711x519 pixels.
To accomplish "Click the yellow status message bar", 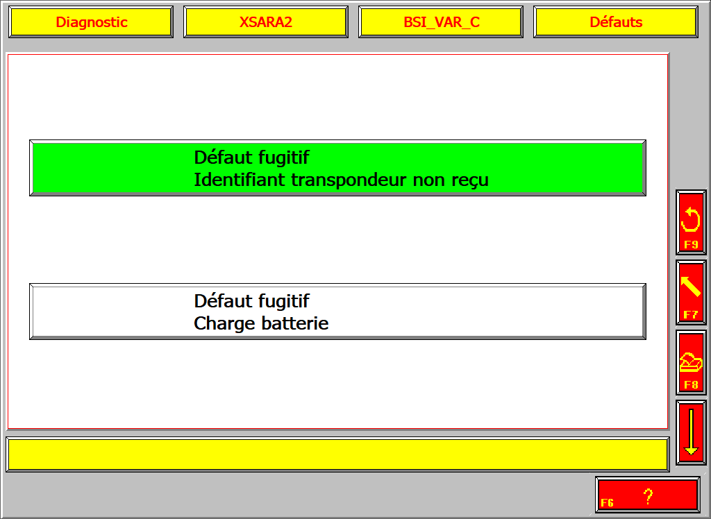I will 338,454.
